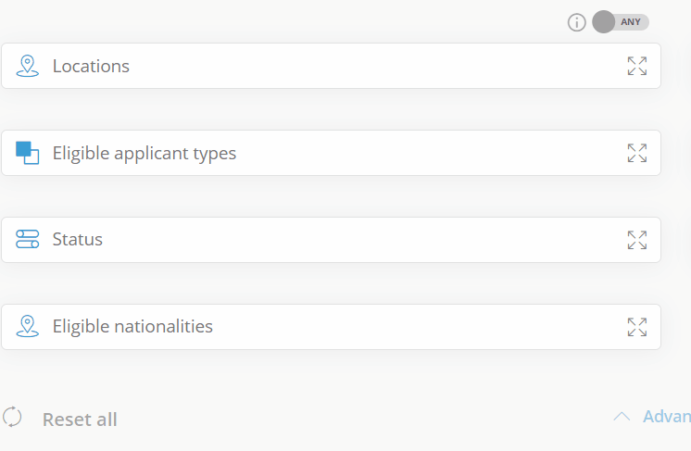Select the Eligible nationalities filter label

132,326
